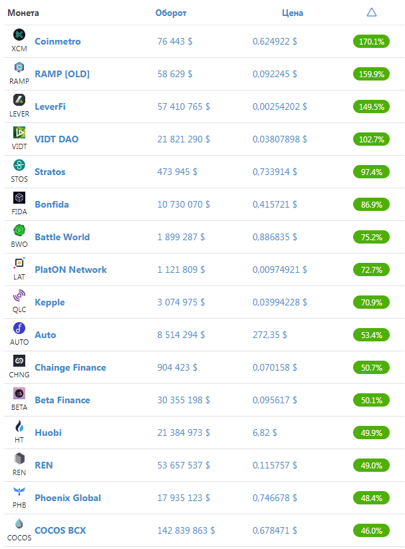Image resolution: width=405 pixels, height=549 pixels.
Task: Sort by the triangle change column header
Action: point(371,13)
